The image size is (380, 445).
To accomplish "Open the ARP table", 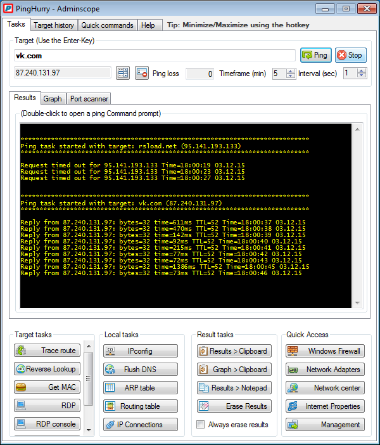I will (x=140, y=388).
